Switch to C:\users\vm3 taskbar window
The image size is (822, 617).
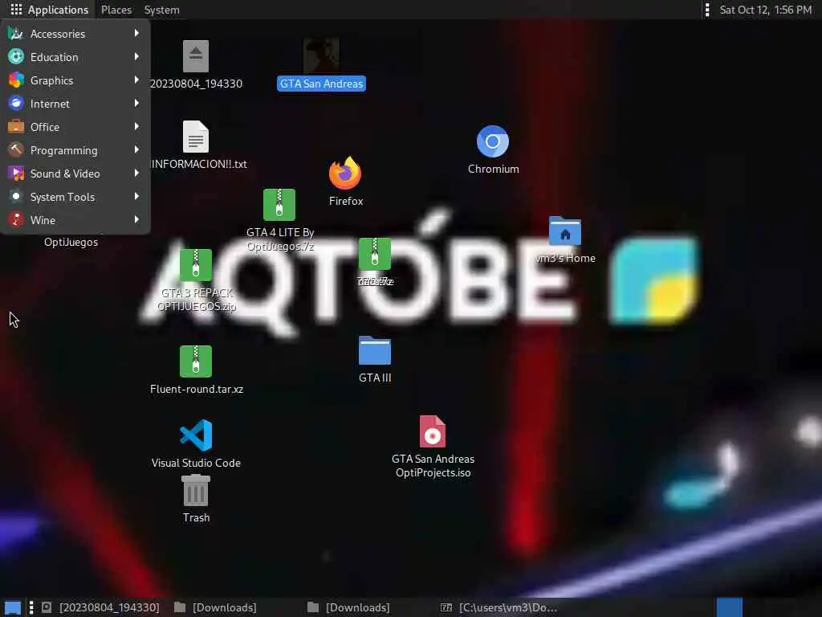(x=498, y=607)
